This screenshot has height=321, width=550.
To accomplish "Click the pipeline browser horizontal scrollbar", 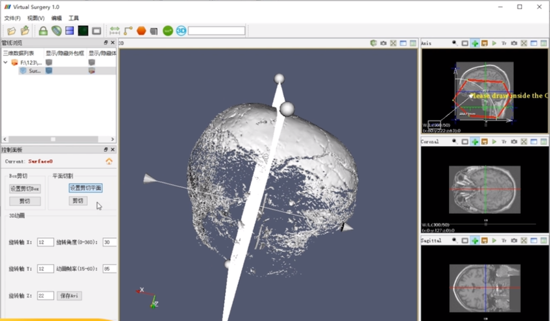I will point(53,139).
